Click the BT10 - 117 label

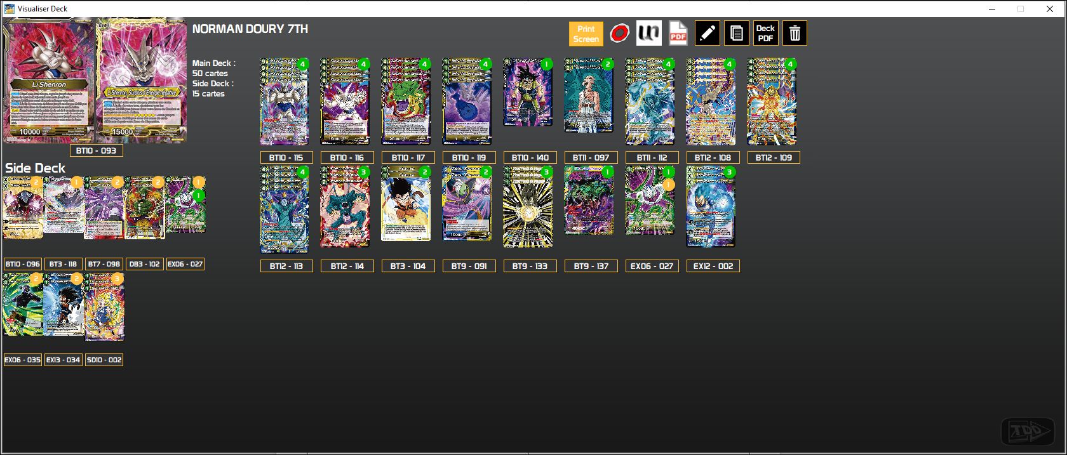[408, 157]
